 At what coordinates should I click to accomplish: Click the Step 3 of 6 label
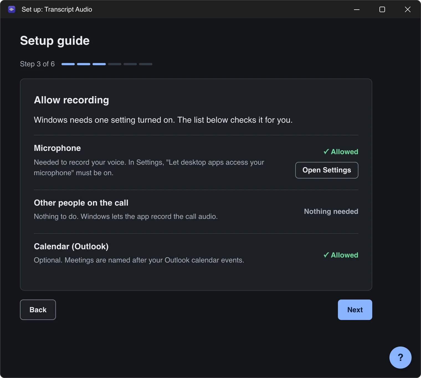[x=37, y=64]
